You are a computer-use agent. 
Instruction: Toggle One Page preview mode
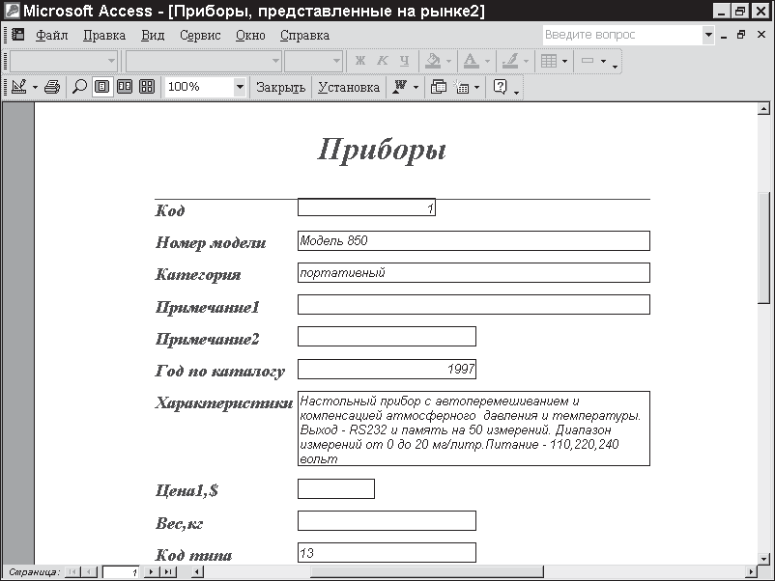point(101,87)
